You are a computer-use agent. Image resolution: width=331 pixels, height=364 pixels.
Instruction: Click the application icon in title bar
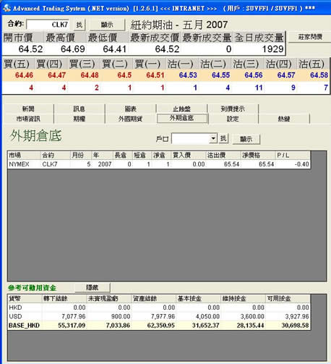7,8
